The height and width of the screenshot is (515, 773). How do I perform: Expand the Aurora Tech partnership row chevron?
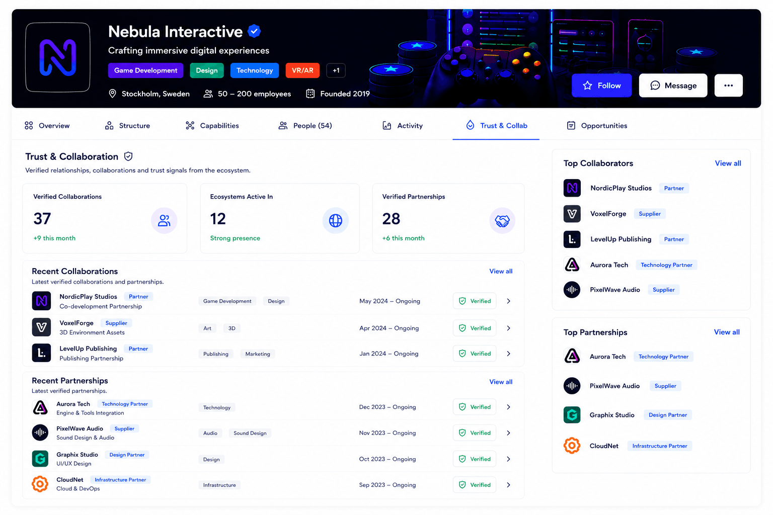pyautogui.click(x=509, y=407)
